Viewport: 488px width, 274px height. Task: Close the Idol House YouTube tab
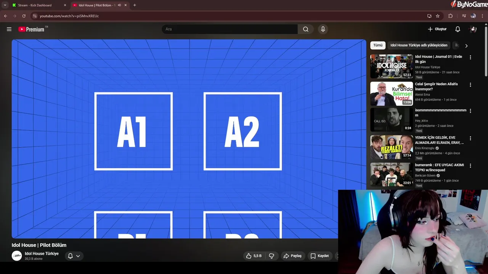point(126,5)
